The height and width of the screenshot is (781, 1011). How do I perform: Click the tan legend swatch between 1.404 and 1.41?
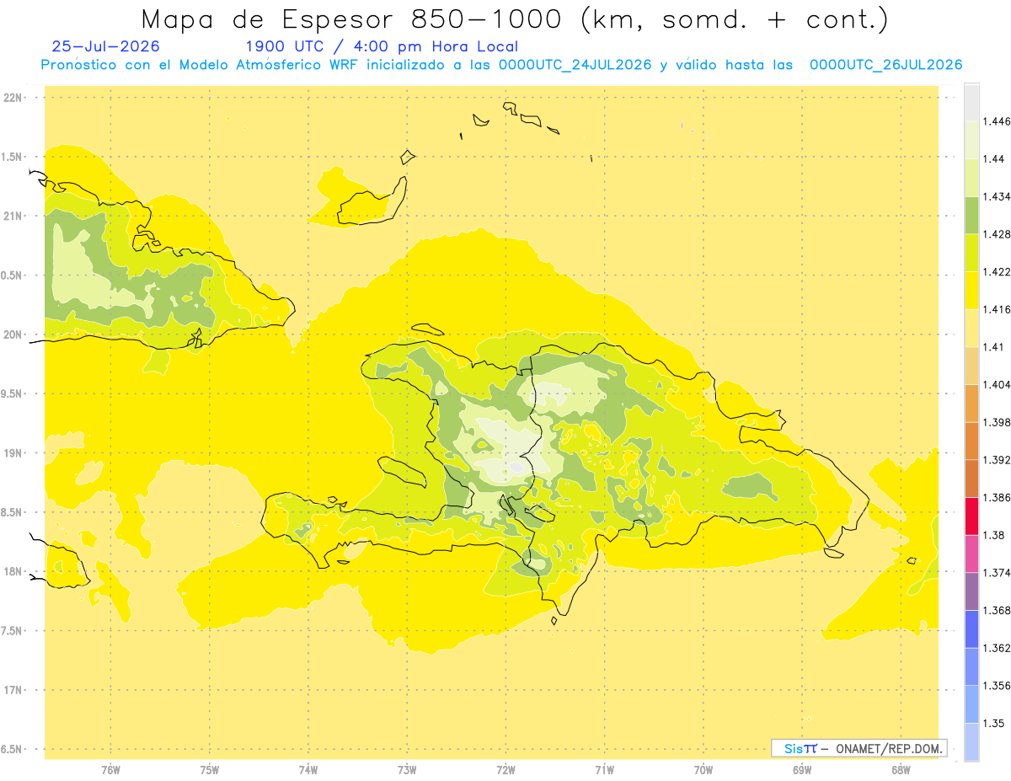pyautogui.click(x=971, y=366)
